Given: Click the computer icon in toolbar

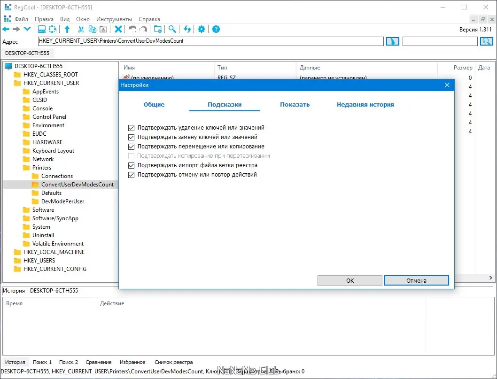Looking at the screenshot, I should pos(41,29).
